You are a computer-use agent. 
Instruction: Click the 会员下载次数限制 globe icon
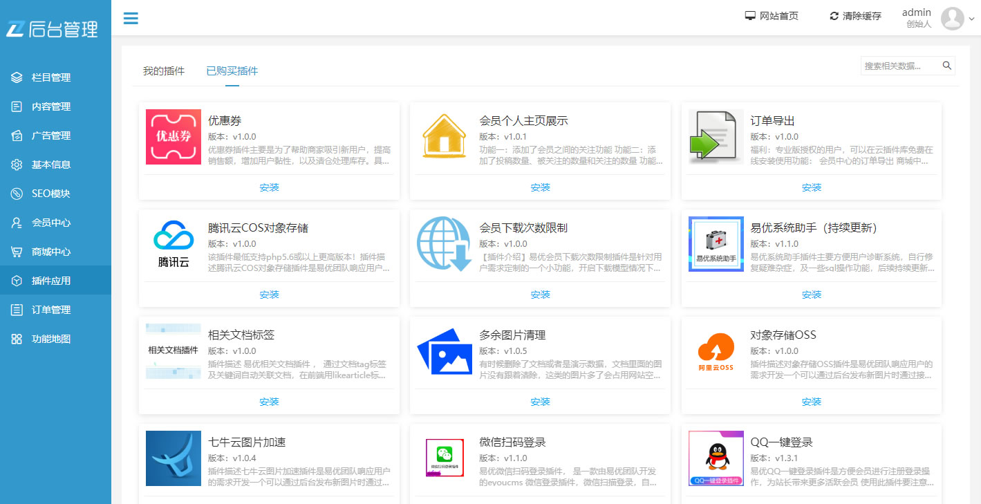coord(445,244)
